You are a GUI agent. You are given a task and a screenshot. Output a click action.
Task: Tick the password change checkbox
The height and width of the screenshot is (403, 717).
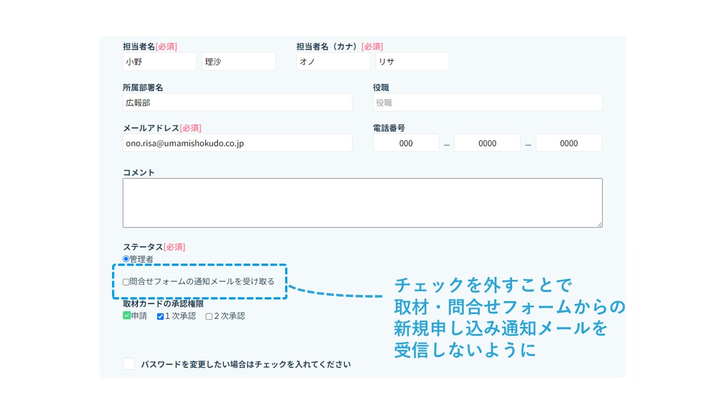pyautogui.click(x=129, y=364)
